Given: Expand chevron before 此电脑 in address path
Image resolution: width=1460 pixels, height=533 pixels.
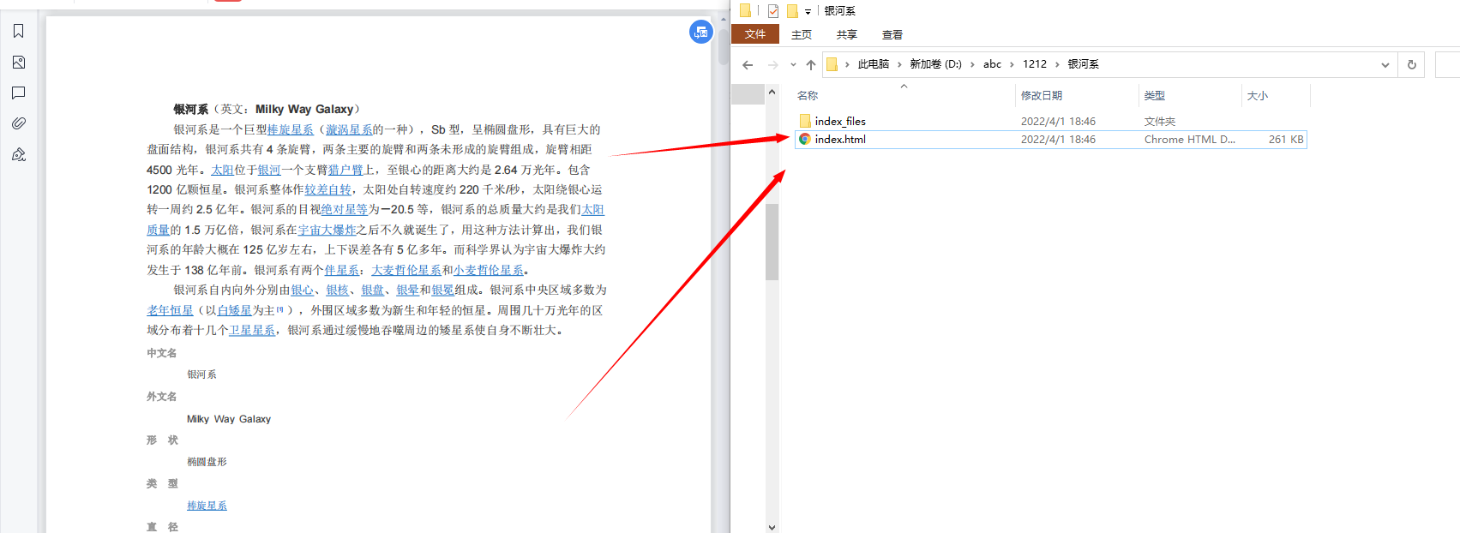Looking at the screenshot, I should pos(847,64).
